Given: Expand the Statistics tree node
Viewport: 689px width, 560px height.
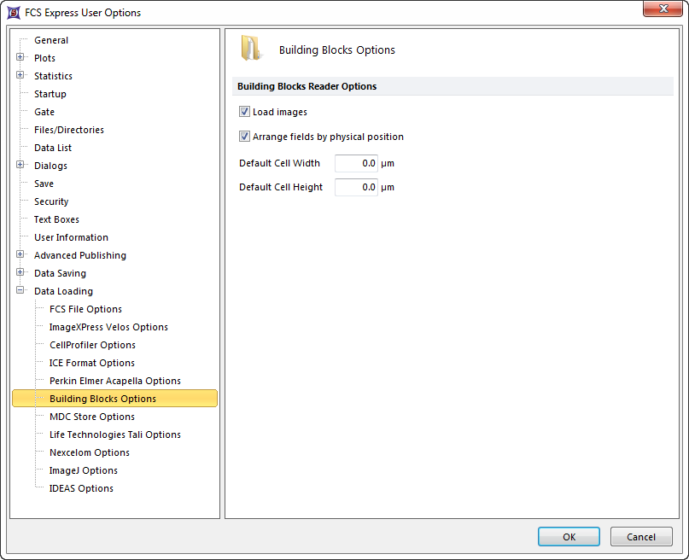Looking at the screenshot, I should coord(20,76).
